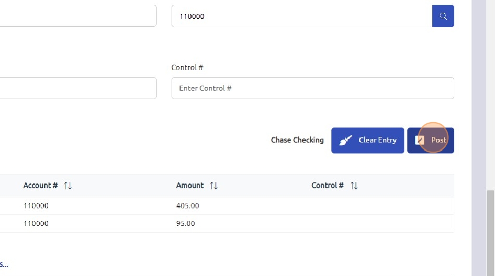
Task: Click the Amount column sort arrows
Action: tap(213, 186)
